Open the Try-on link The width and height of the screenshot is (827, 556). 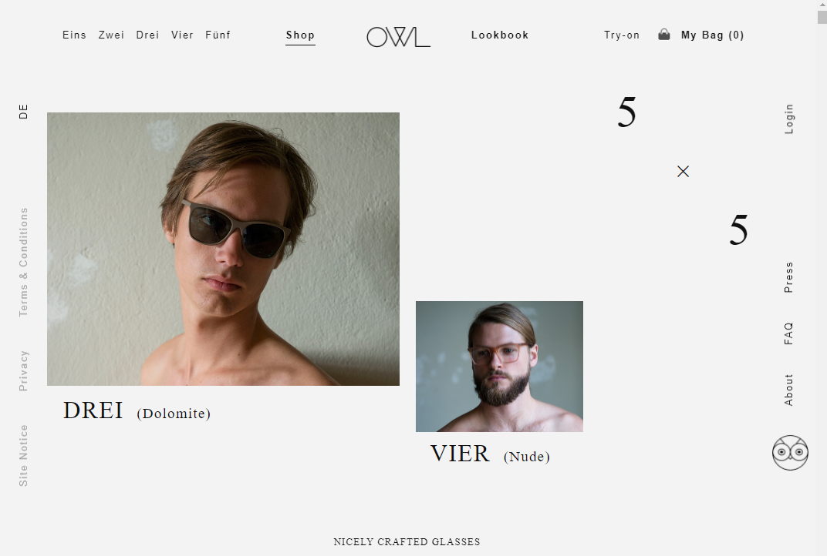[622, 35]
